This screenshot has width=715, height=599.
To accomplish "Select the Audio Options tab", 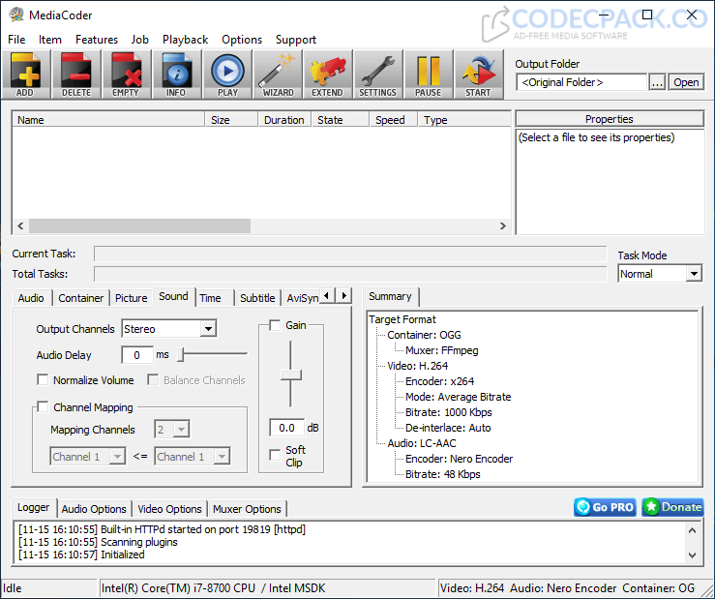I will point(94,509).
